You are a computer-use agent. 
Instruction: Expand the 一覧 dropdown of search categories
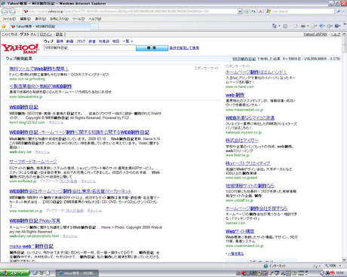click(x=127, y=41)
